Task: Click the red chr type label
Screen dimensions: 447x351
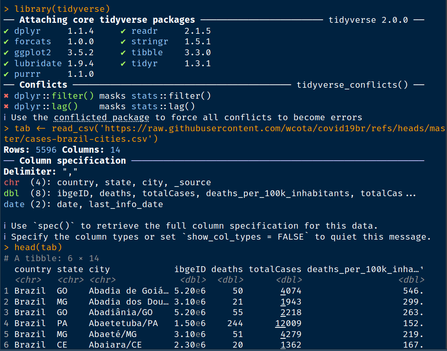Action: pos(11,182)
